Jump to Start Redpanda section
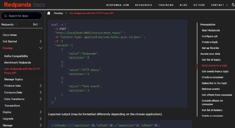 click(x=211, y=30)
